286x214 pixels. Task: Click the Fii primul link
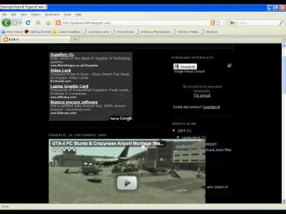(x=202, y=95)
